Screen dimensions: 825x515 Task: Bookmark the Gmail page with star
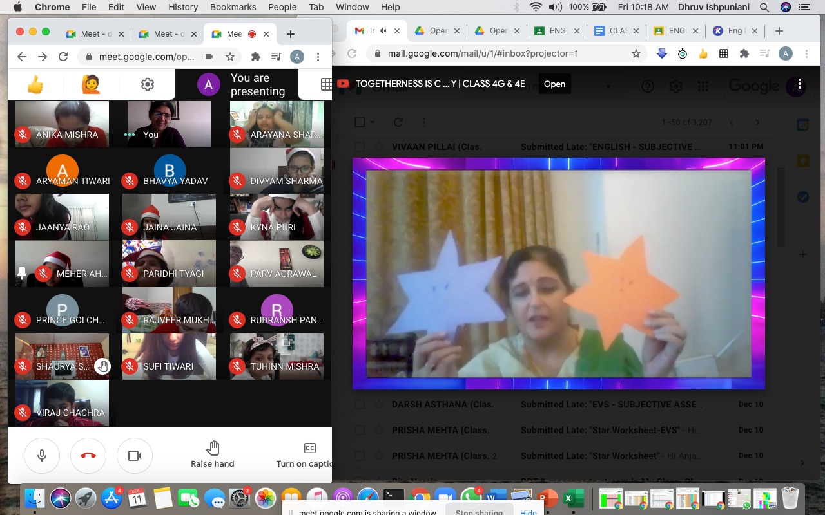click(636, 53)
